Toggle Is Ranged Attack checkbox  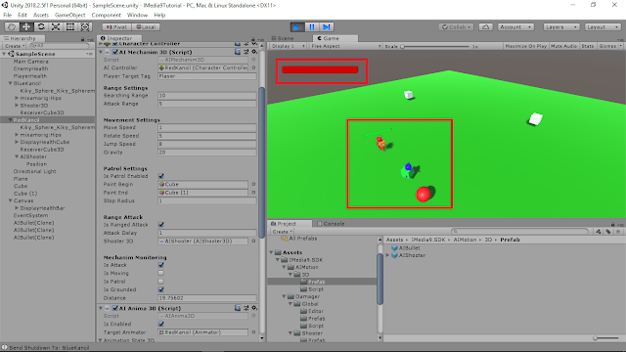(x=160, y=225)
